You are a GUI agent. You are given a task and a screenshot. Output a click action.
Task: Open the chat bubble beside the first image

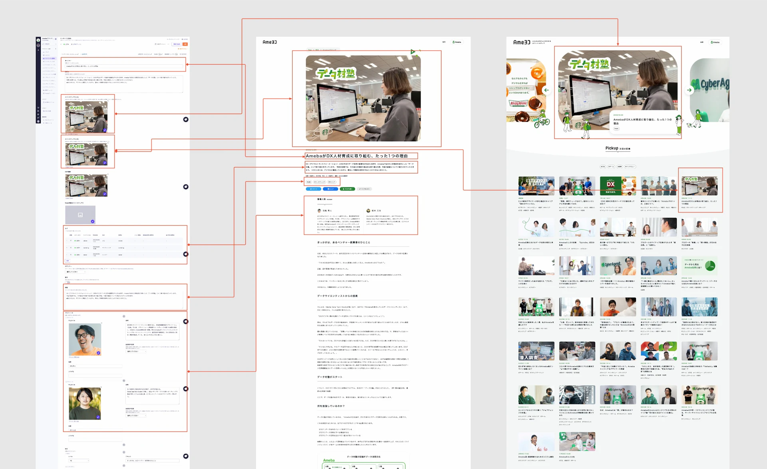186,119
